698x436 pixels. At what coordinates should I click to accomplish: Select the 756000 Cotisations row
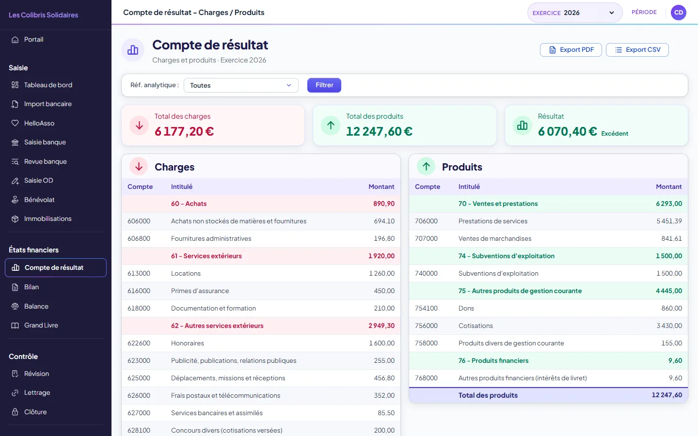(x=548, y=326)
